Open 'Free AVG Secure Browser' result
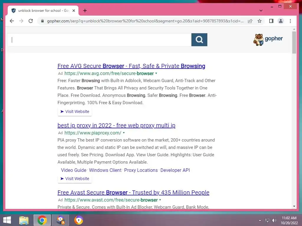 [131, 66]
